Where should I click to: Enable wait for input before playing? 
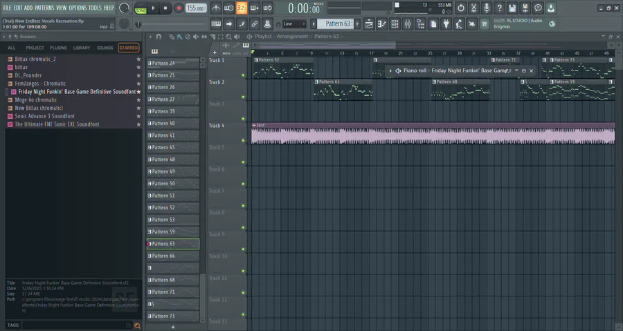click(x=229, y=8)
